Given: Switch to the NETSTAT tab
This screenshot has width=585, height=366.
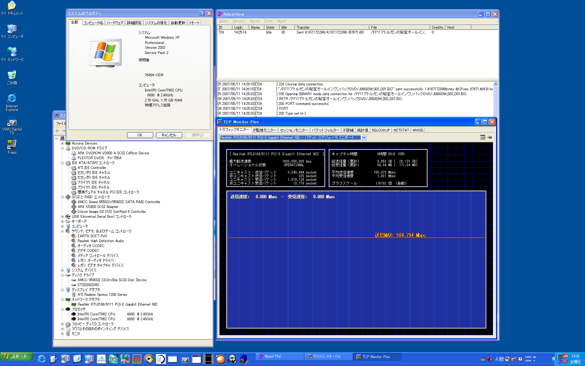Looking at the screenshot, I should (401, 130).
